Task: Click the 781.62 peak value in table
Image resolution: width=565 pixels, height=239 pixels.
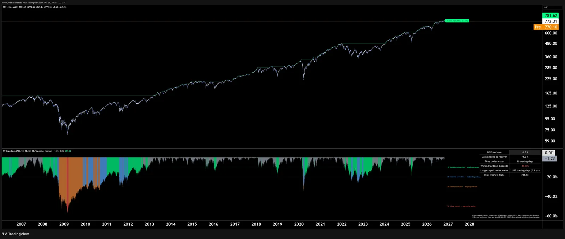Action: [525, 175]
